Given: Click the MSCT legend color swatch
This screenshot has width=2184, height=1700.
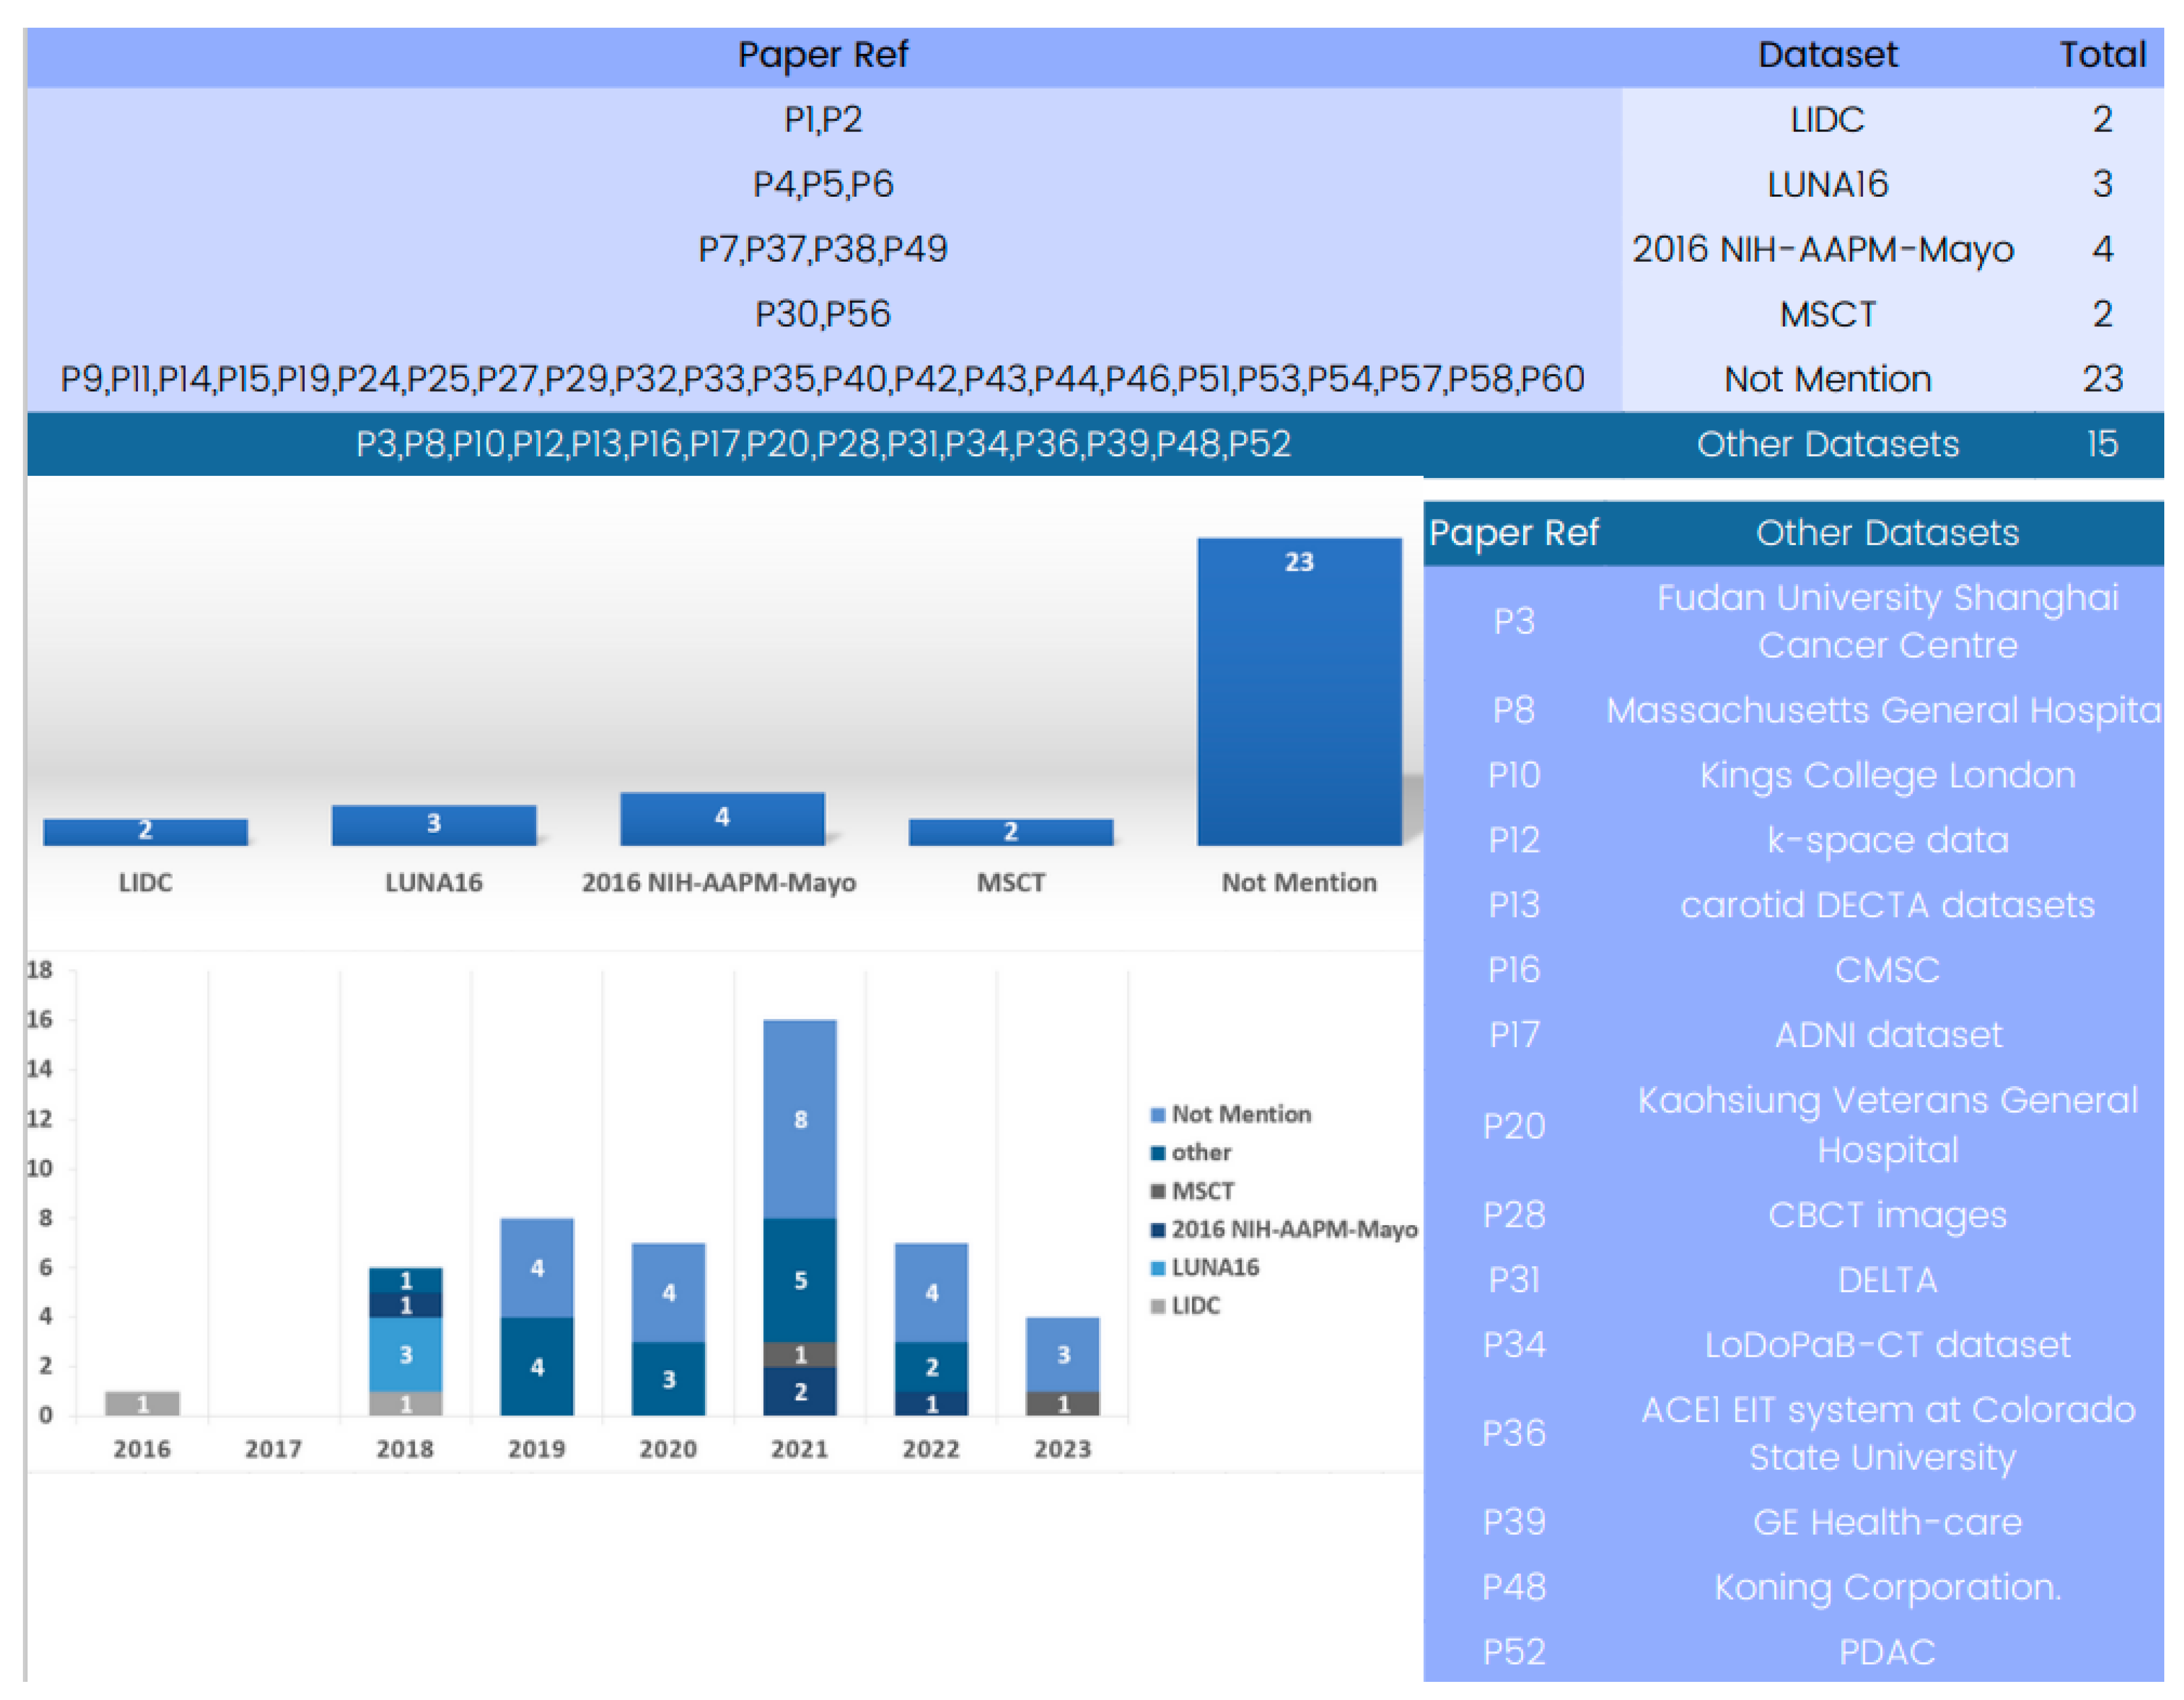Looking at the screenshot, I should (x=1158, y=1192).
